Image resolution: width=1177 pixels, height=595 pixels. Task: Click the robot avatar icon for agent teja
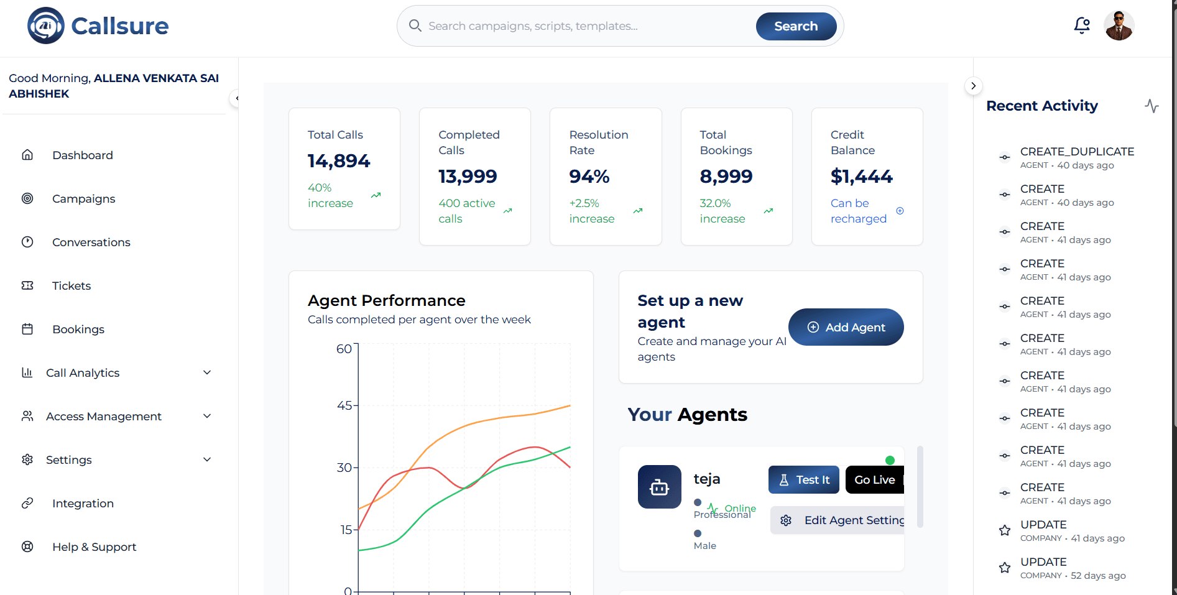[x=659, y=487]
